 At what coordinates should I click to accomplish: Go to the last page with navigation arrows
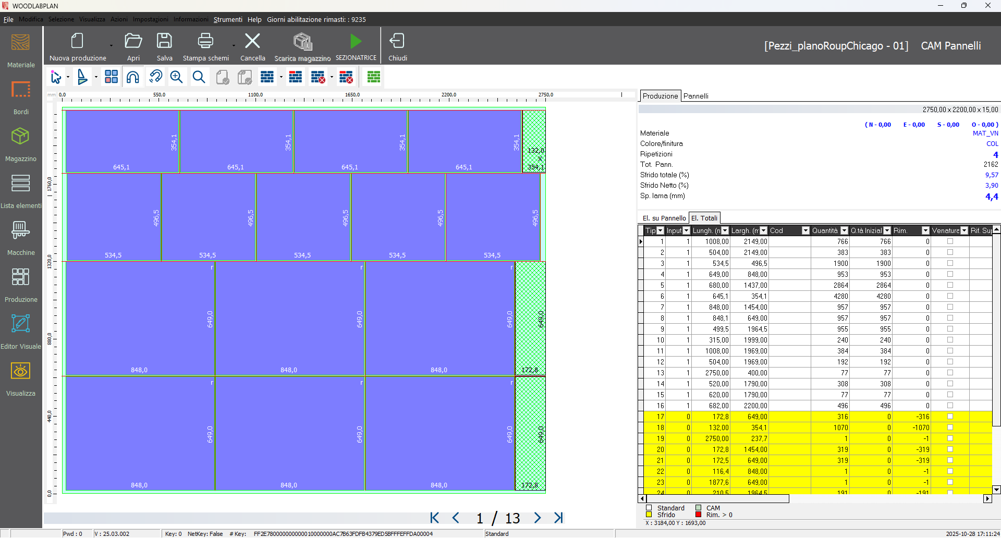point(559,518)
